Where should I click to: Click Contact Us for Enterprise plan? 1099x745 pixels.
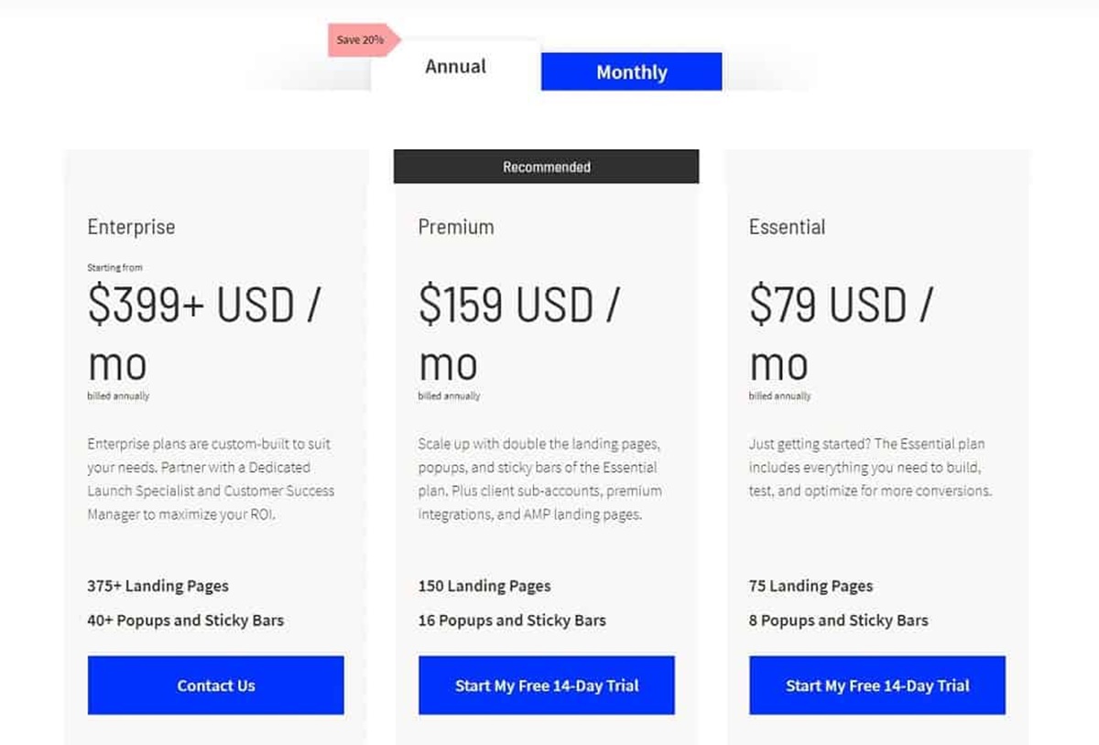click(x=216, y=686)
